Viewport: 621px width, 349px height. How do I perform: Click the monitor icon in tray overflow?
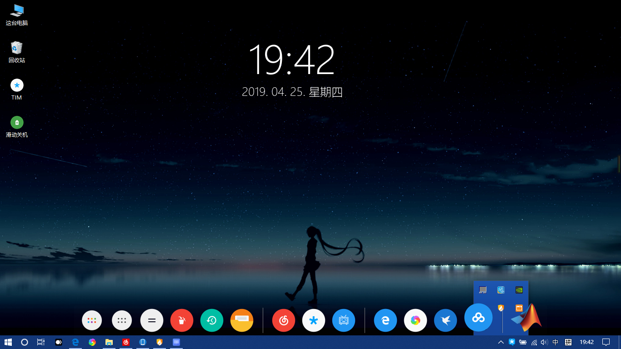point(483,290)
